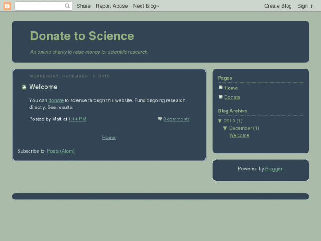
Task: Follow the donate link in post text
Action: [56, 100]
